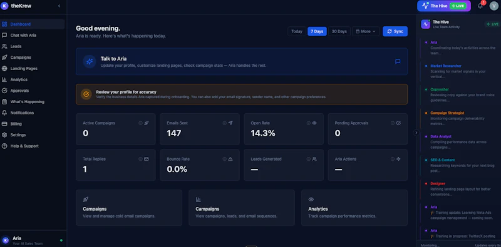The height and width of the screenshot is (247, 501).
Task: Click the info icon on Aria Actions card
Action: (393, 159)
